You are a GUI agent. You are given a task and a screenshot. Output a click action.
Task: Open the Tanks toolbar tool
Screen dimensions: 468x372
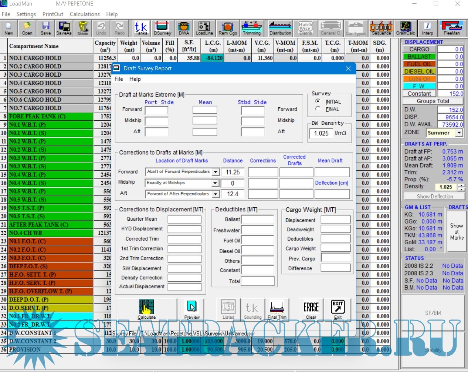point(141,28)
